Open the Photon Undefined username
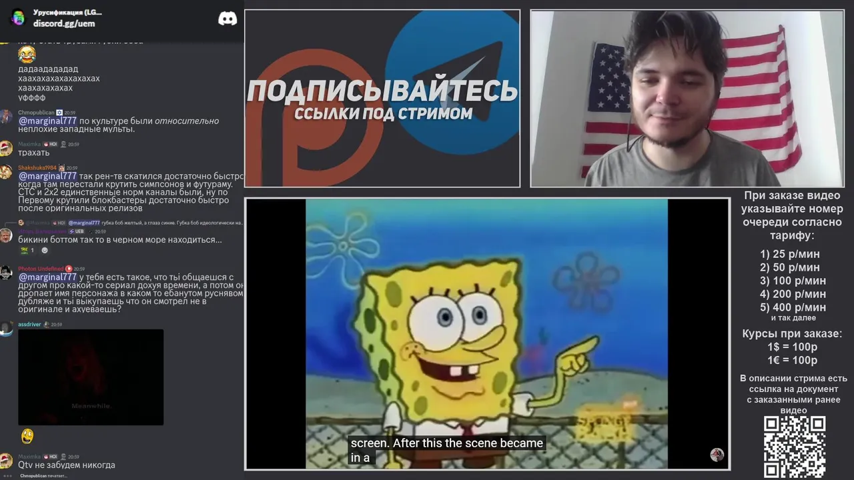The width and height of the screenshot is (854, 480). coord(41,269)
